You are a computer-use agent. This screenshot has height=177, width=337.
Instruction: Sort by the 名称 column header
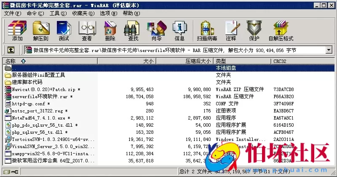[50, 61]
